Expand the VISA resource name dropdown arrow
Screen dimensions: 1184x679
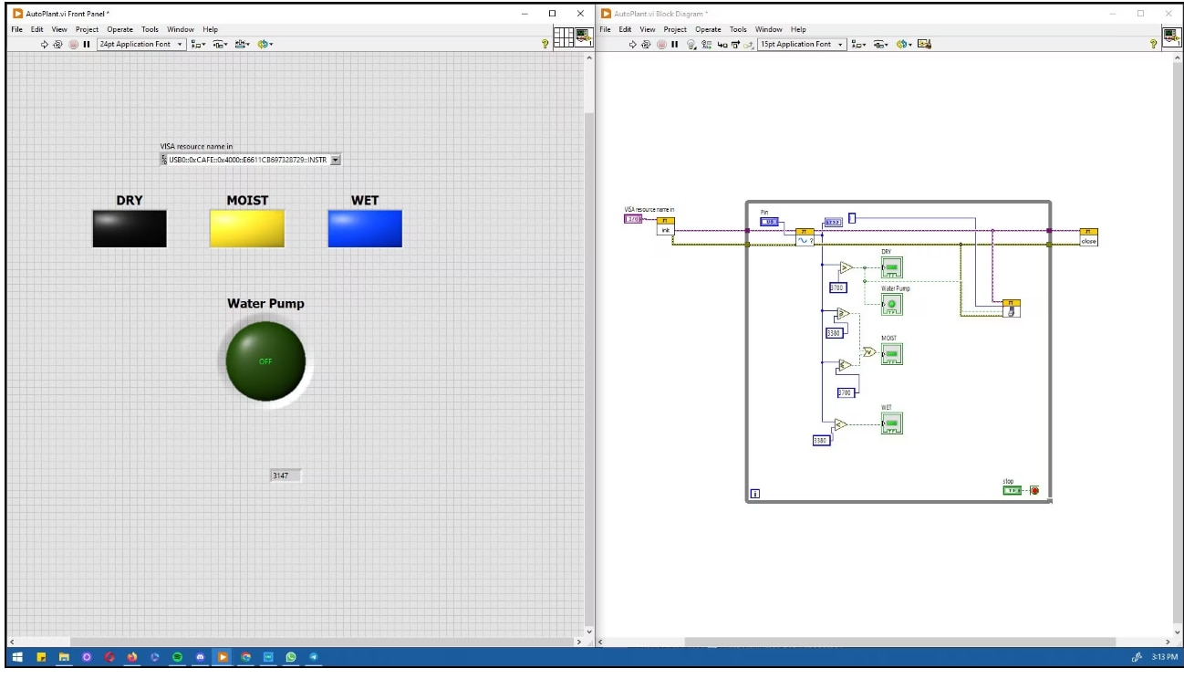(335, 160)
